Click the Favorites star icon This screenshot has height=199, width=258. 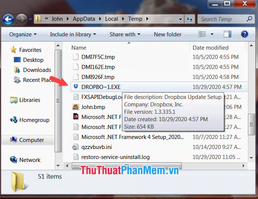(x=13, y=50)
